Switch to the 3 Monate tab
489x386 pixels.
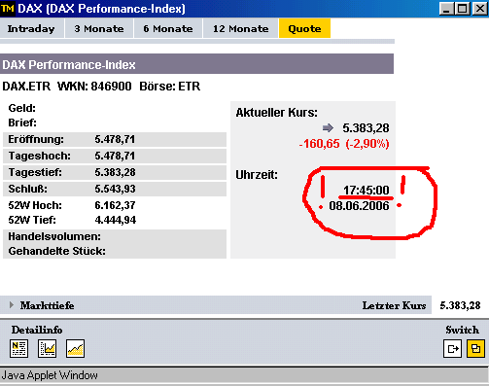(99, 28)
